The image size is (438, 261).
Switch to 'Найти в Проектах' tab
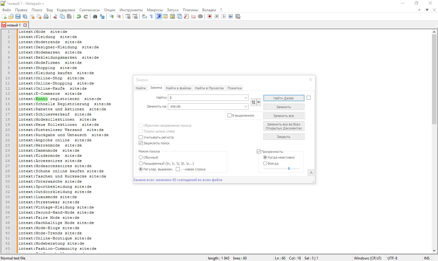coord(210,88)
